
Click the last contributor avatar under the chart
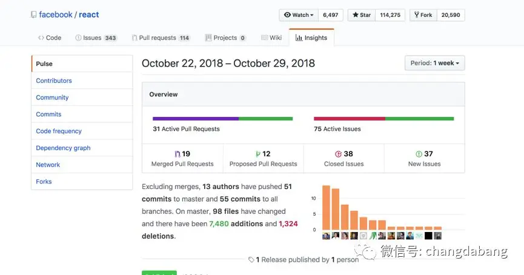click(438, 236)
